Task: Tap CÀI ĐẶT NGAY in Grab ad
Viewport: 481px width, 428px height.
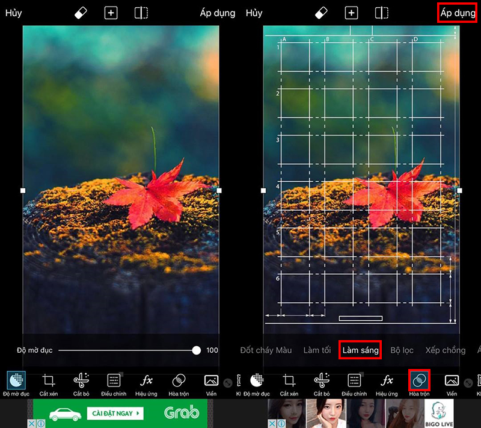Action: coord(115,414)
